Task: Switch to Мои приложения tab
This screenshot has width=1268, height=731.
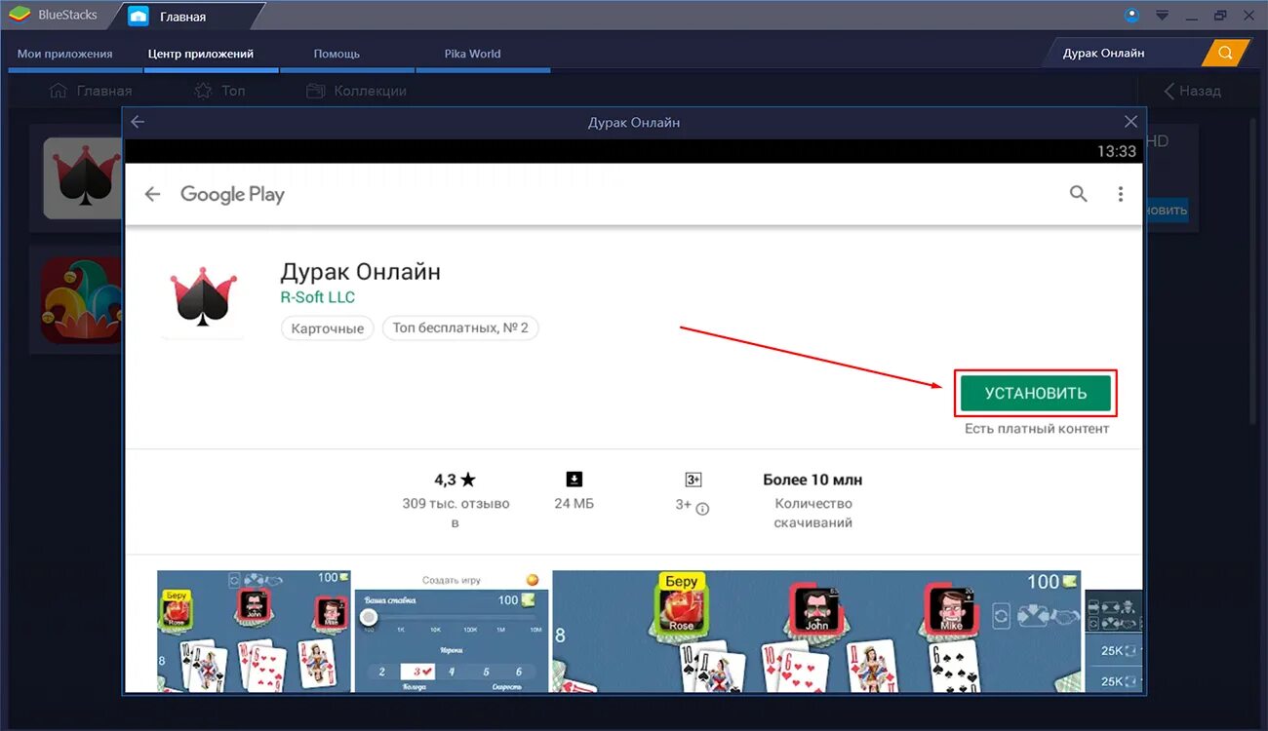Action: 64,54
